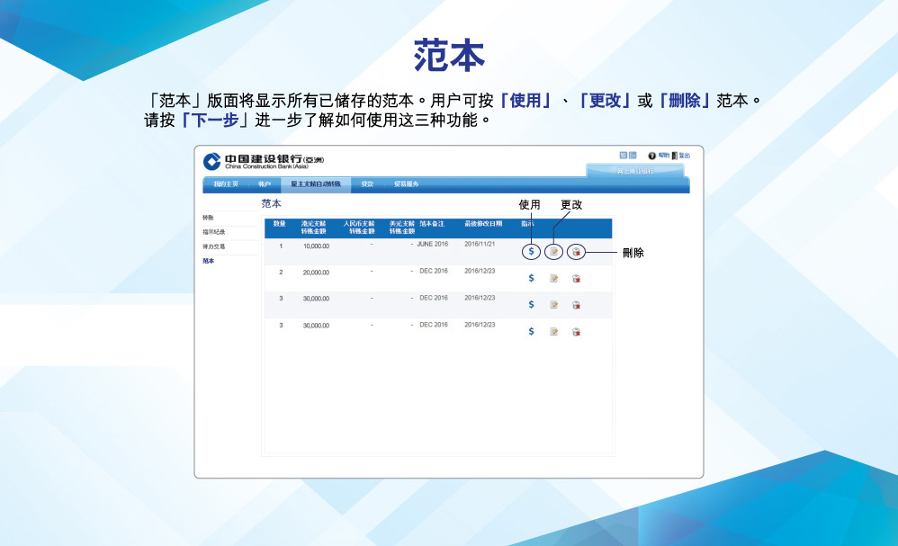Open the 贸易服务 tab

pos(407,184)
